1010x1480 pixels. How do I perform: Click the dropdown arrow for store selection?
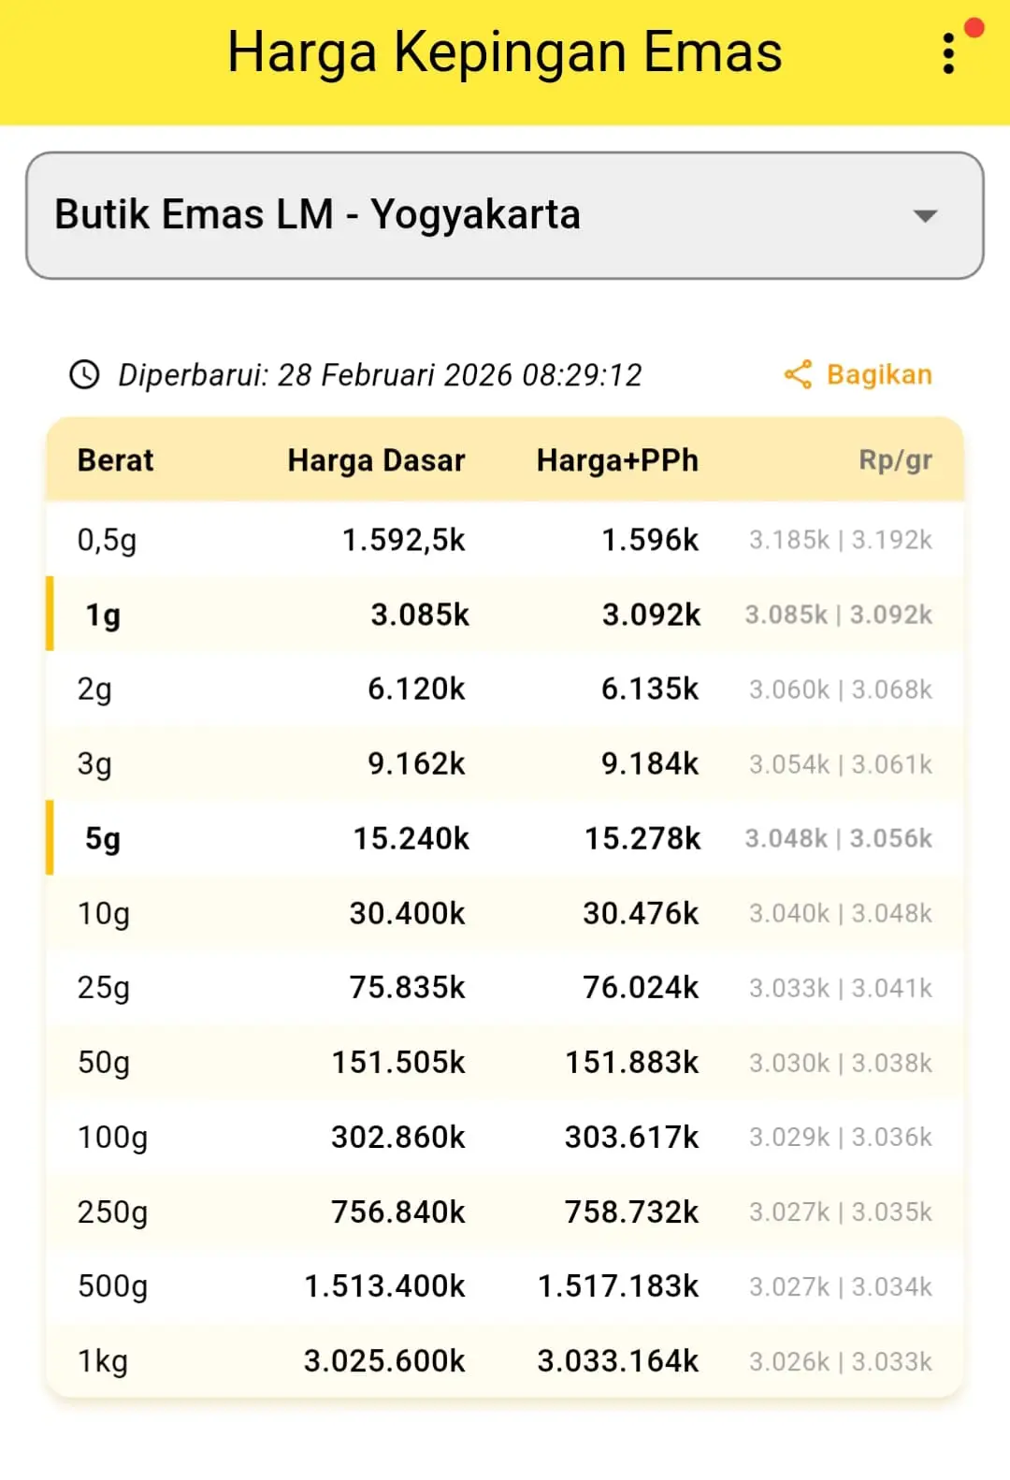pyautogui.click(x=925, y=216)
